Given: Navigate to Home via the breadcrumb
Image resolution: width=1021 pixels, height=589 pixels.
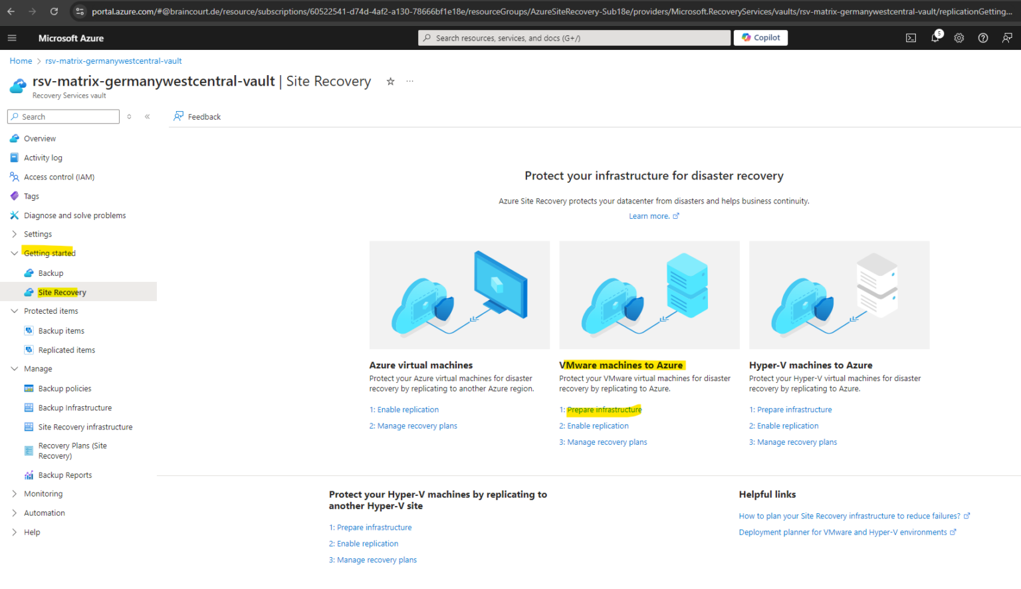Looking at the screenshot, I should pos(21,60).
